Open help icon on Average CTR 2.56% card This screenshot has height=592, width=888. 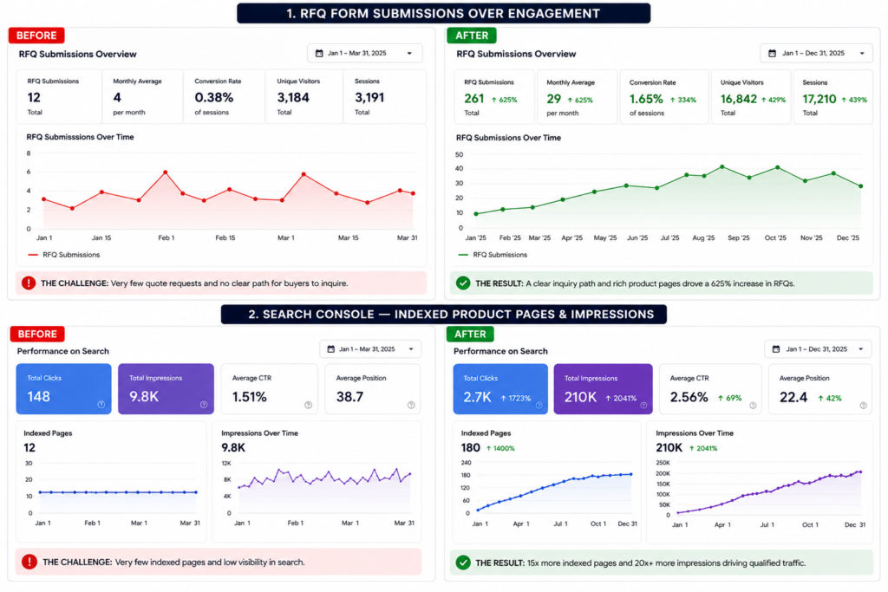point(753,406)
